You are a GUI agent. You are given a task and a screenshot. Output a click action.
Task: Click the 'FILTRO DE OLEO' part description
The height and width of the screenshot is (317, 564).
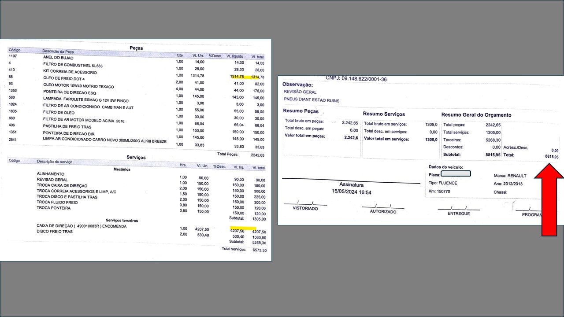[x=59, y=112]
